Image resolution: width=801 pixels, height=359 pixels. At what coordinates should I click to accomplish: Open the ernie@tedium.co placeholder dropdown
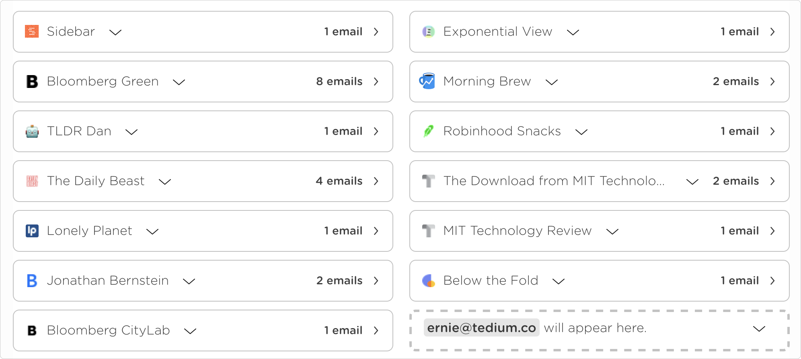point(759,329)
